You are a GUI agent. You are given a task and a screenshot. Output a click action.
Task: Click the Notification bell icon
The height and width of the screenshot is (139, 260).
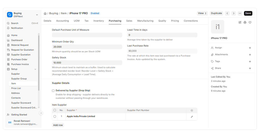pyautogui.click(x=8, y=28)
